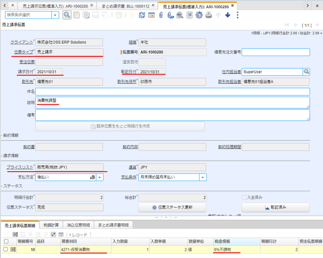Collapse the 請求情報 section
Image resolution: width=323 pixels, height=258 pixels.
(10, 156)
